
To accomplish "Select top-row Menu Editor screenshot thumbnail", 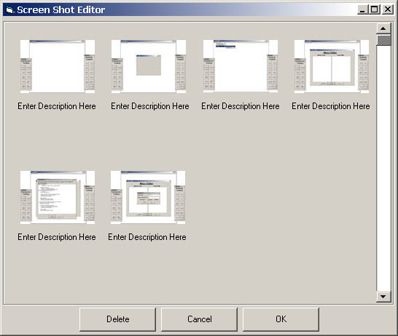I will point(332,66).
